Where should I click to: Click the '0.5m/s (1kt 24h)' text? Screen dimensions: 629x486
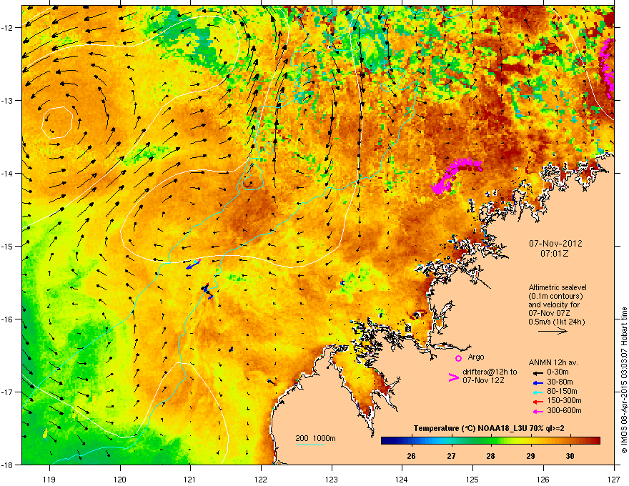point(556,322)
